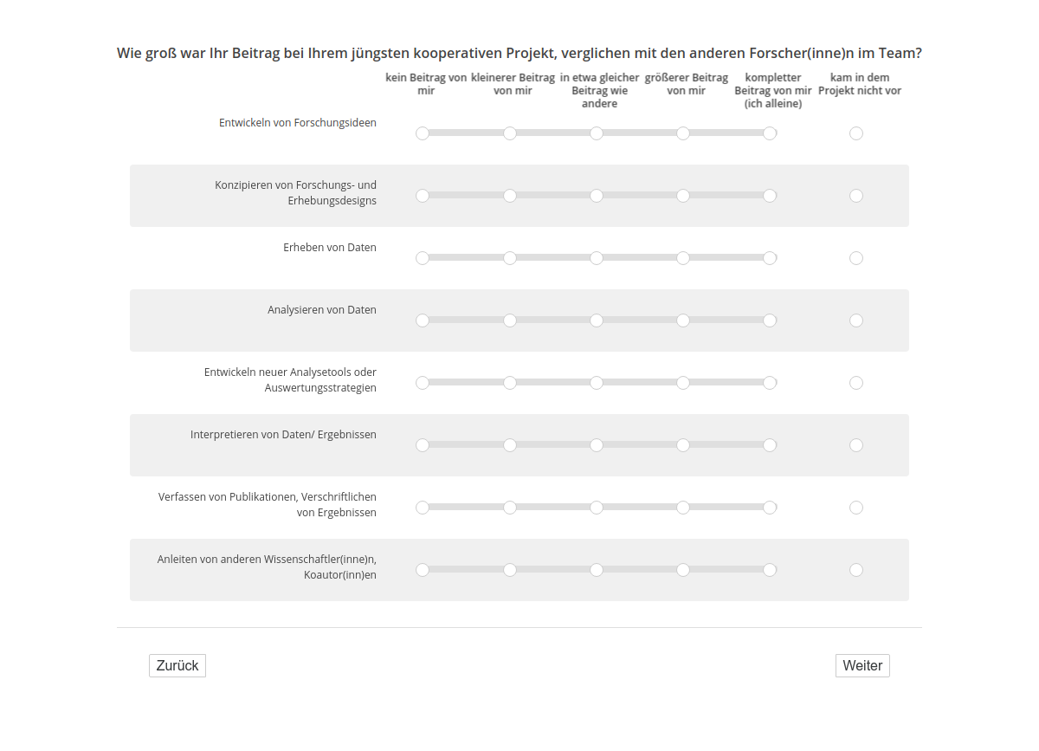The image size is (1039, 751).
Task: Select 'kompletter Beitrag' for Konzipieren von Erhebungsdesigns
Action: pyautogui.click(x=770, y=196)
